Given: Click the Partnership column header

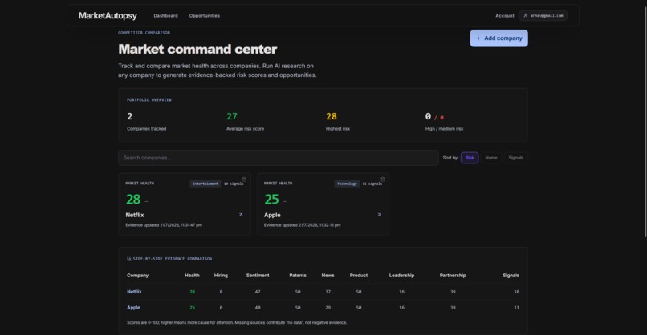Looking at the screenshot, I should click(453, 275).
